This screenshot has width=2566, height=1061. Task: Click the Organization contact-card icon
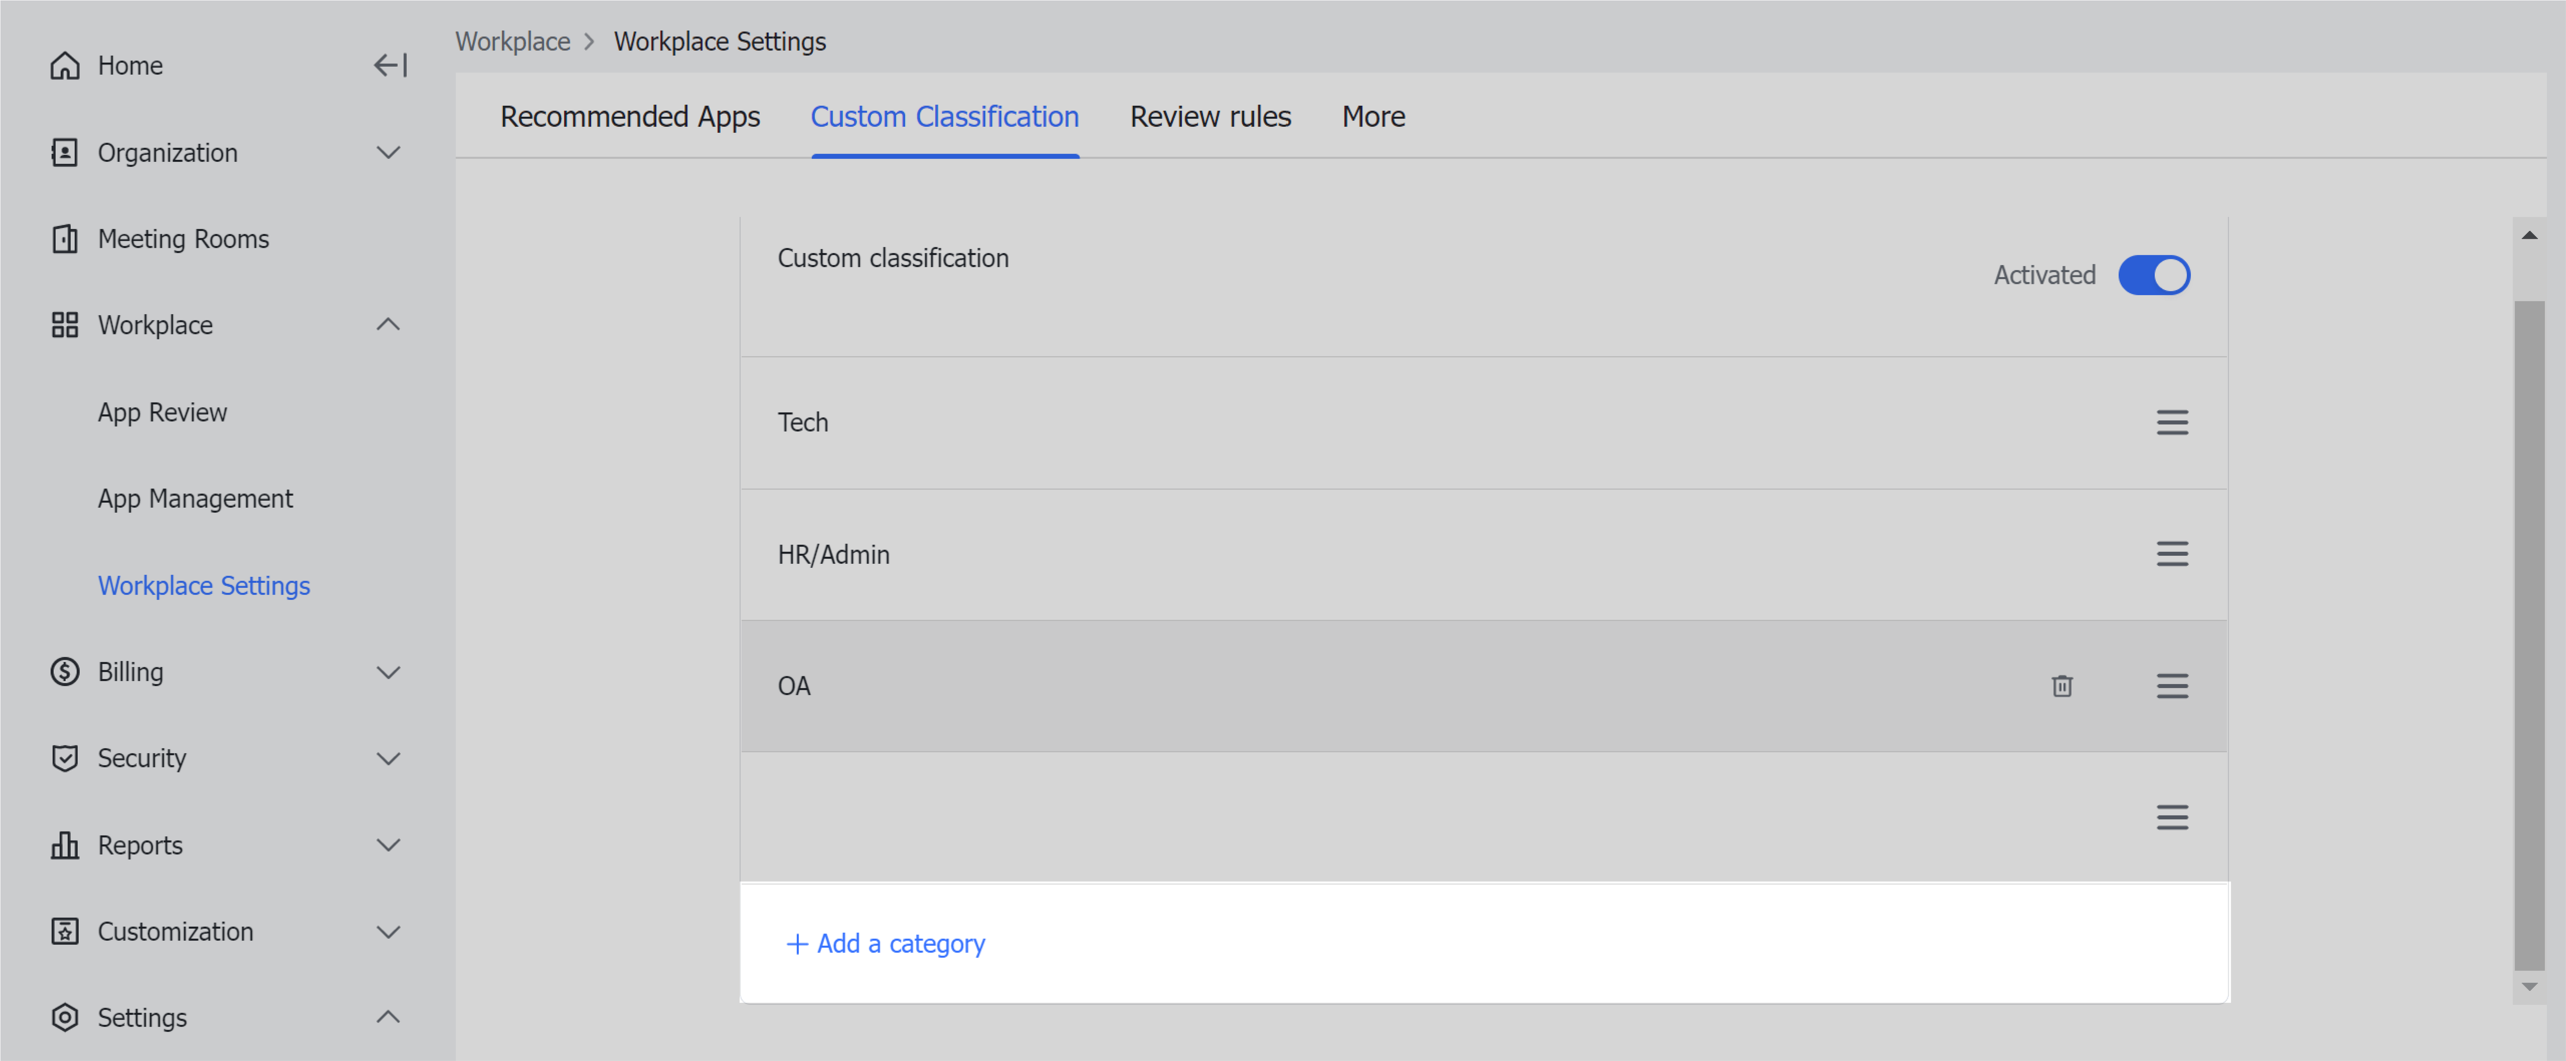click(65, 152)
